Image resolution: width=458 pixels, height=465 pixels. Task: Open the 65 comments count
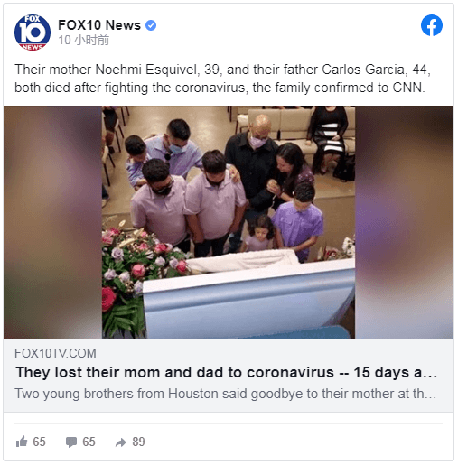(89, 442)
